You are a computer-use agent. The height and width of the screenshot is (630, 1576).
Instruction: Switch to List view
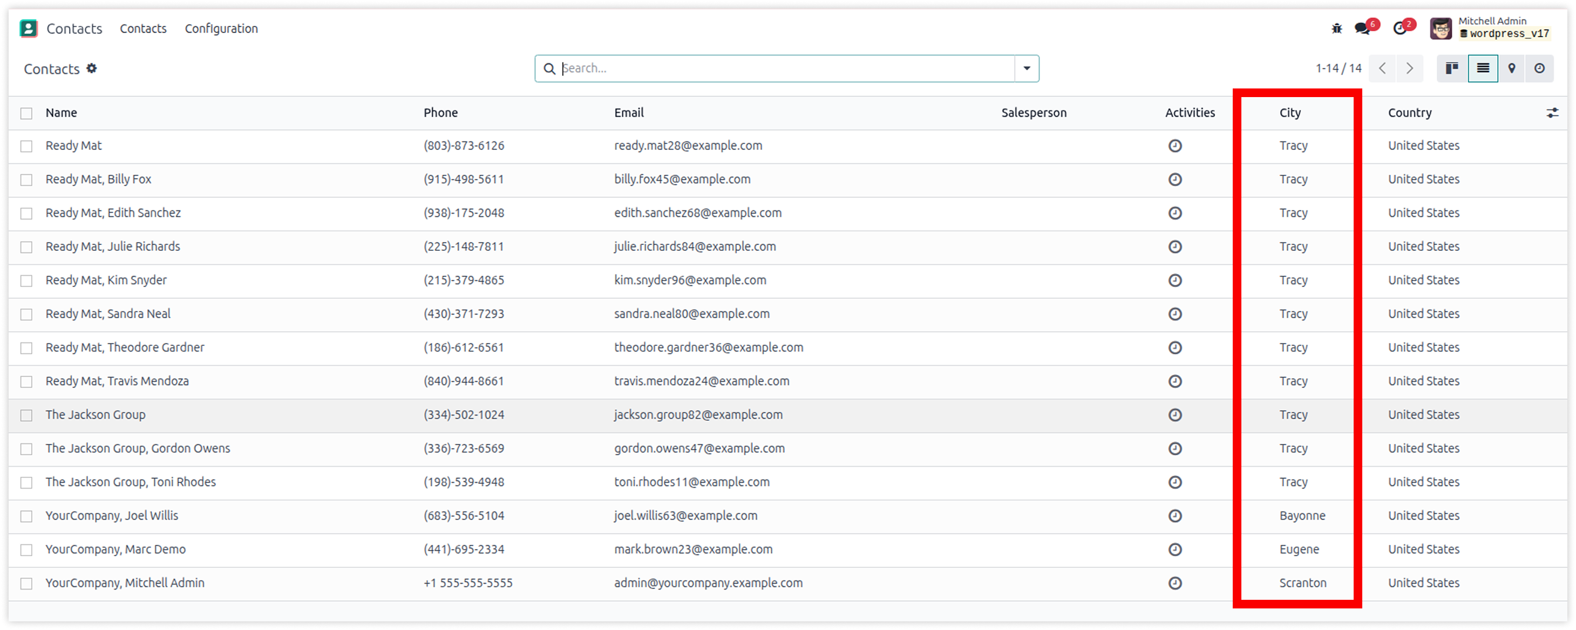pos(1483,69)
